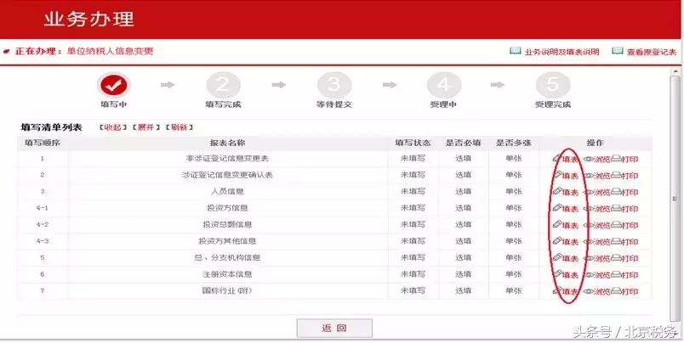Click 填表 in the 投资方信息 row
Viewport: 684px width, 343px height.
click(566, 209)
